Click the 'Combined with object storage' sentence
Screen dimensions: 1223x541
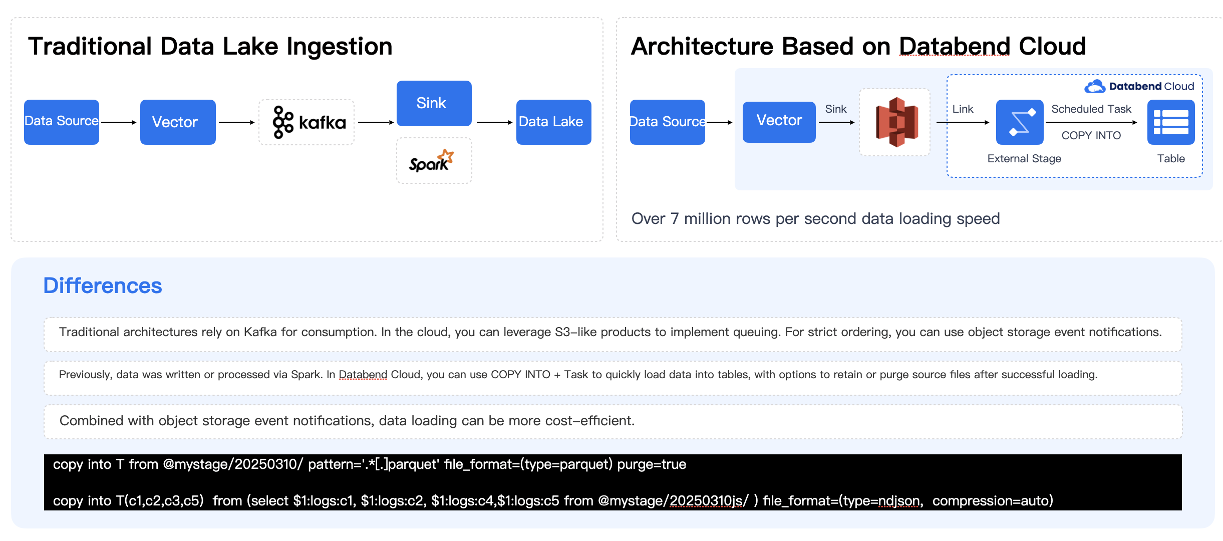click(x=347, y=421)
